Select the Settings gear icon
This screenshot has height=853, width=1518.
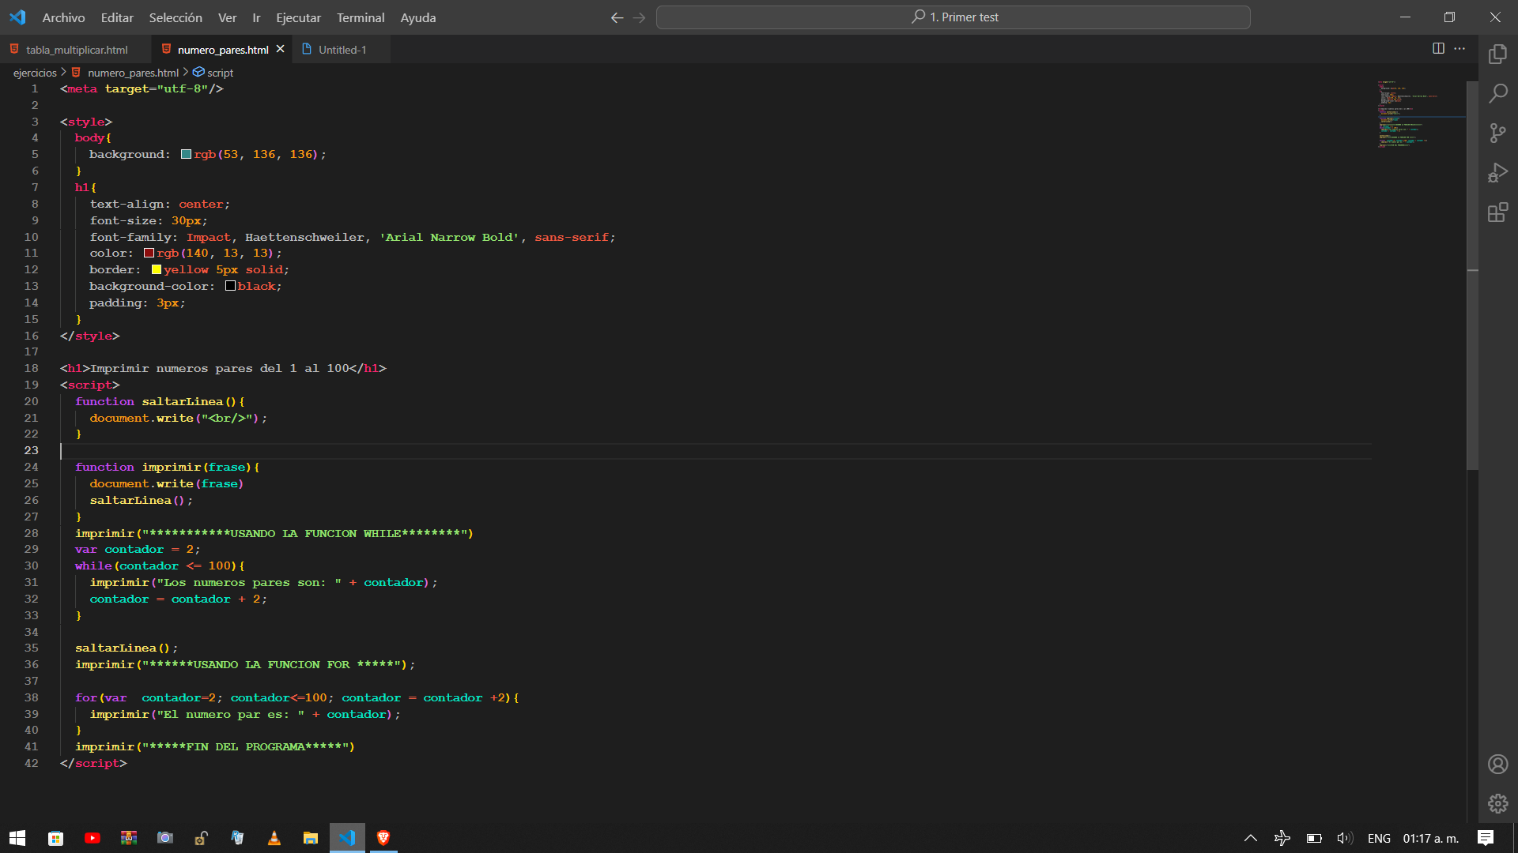(1498, 802)
